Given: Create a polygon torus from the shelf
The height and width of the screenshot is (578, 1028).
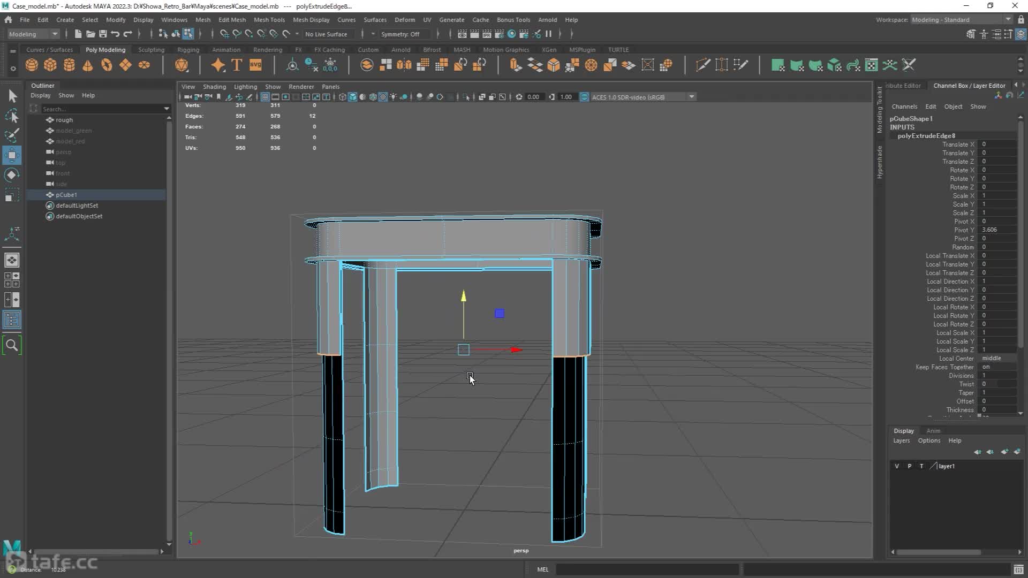Looking at the screenshot, I should [x=107, y=65].
